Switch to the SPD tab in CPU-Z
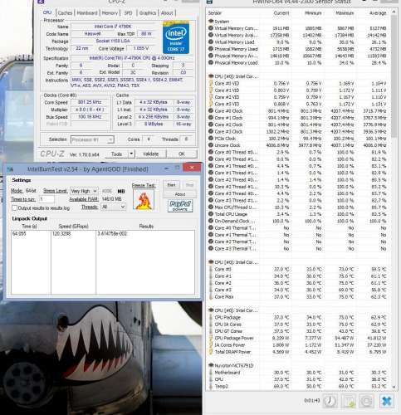 [128, 13]
